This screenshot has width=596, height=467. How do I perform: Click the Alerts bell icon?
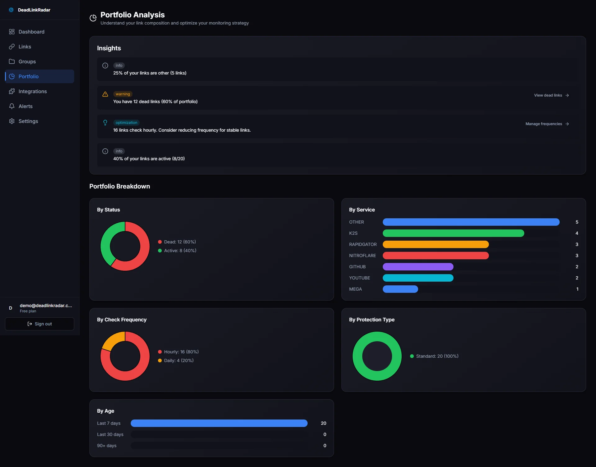(12, 106)
